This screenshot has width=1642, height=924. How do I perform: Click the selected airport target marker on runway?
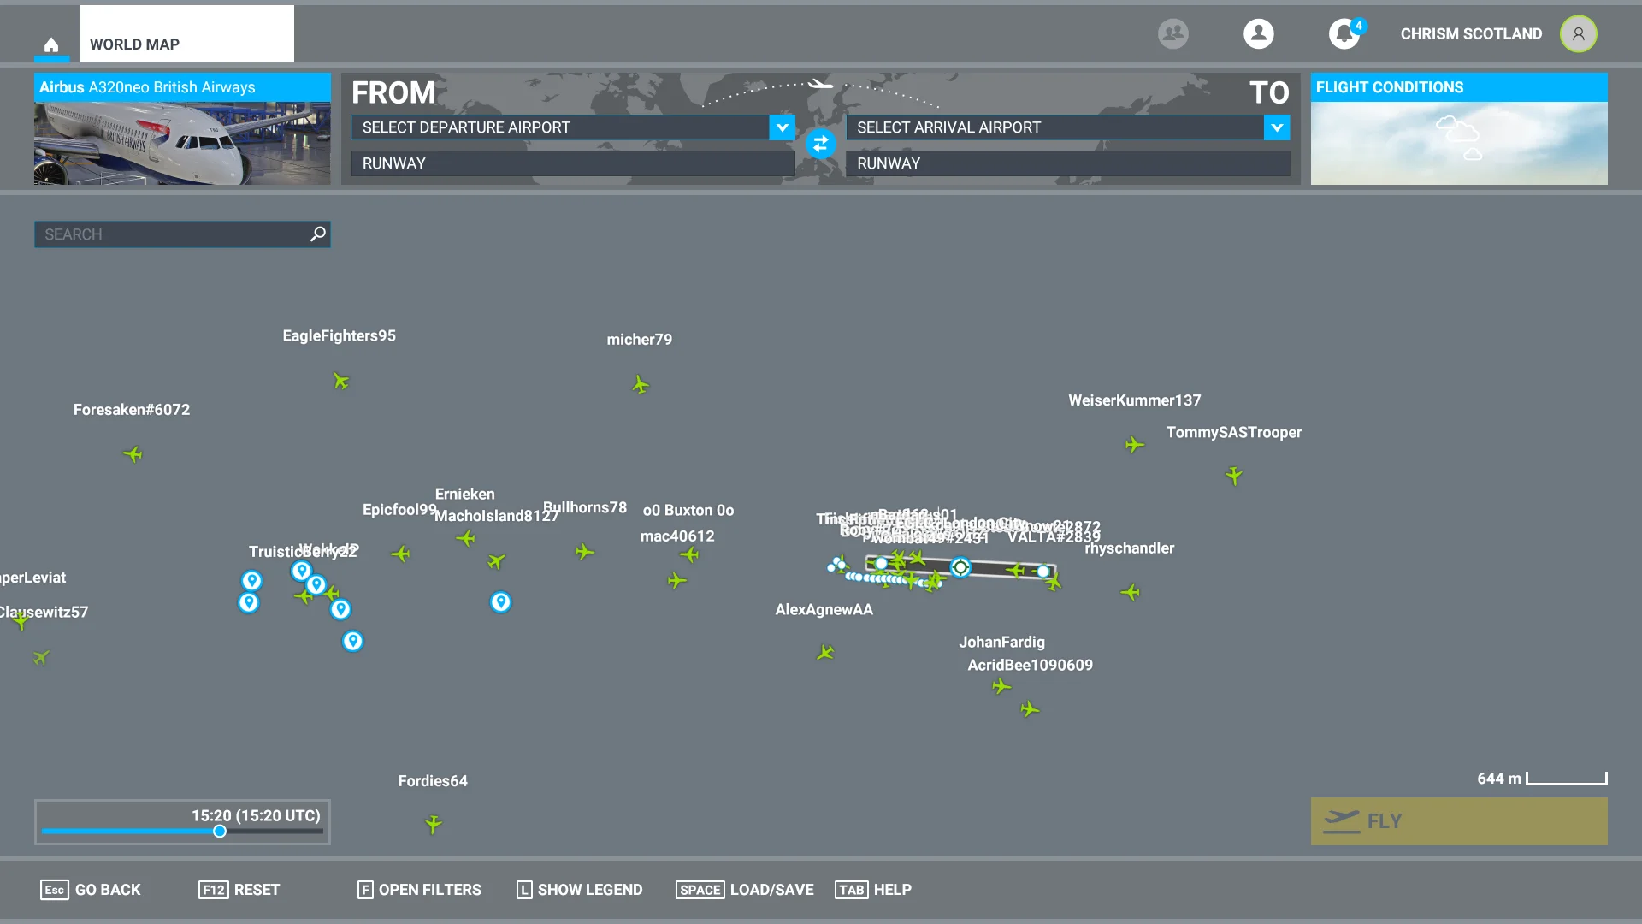click(960, 567)
